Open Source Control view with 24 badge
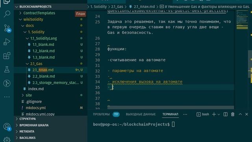 pos(7,28)
